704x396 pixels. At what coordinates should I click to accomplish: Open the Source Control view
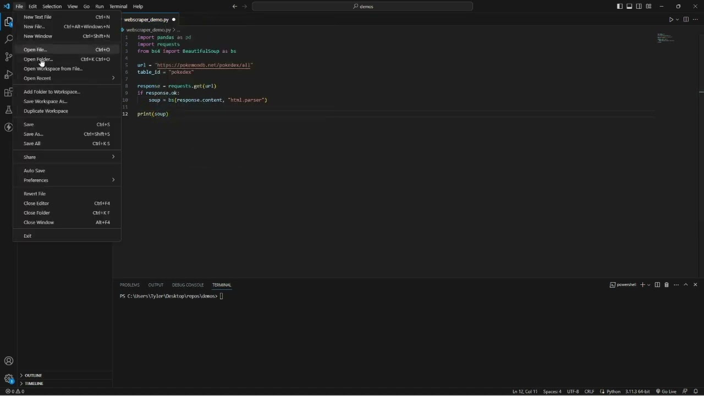click(x=8, y=57)
